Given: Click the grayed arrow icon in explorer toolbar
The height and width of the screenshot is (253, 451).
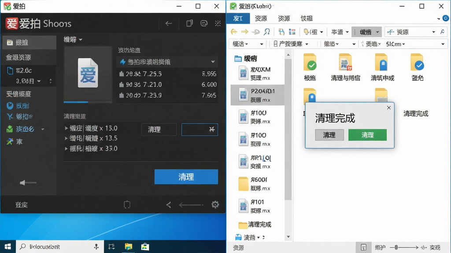Looking at the screenshot, I should pos(255,32).
